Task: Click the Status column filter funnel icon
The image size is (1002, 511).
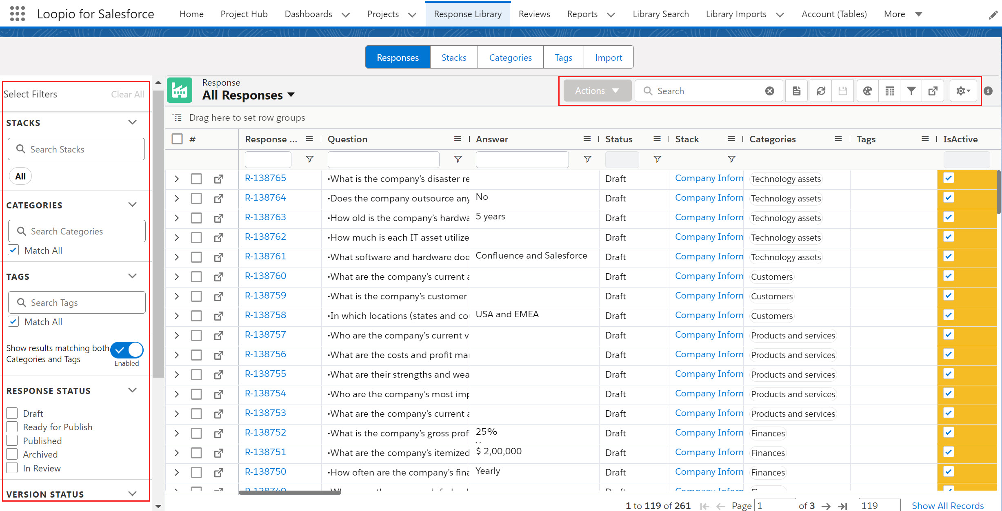Action: pos(657,159)
